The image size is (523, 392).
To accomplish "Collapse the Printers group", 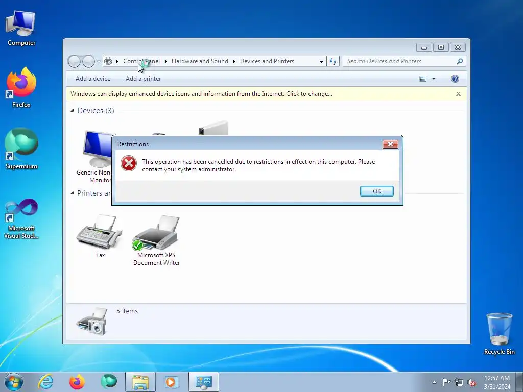I will pos(72,193).
